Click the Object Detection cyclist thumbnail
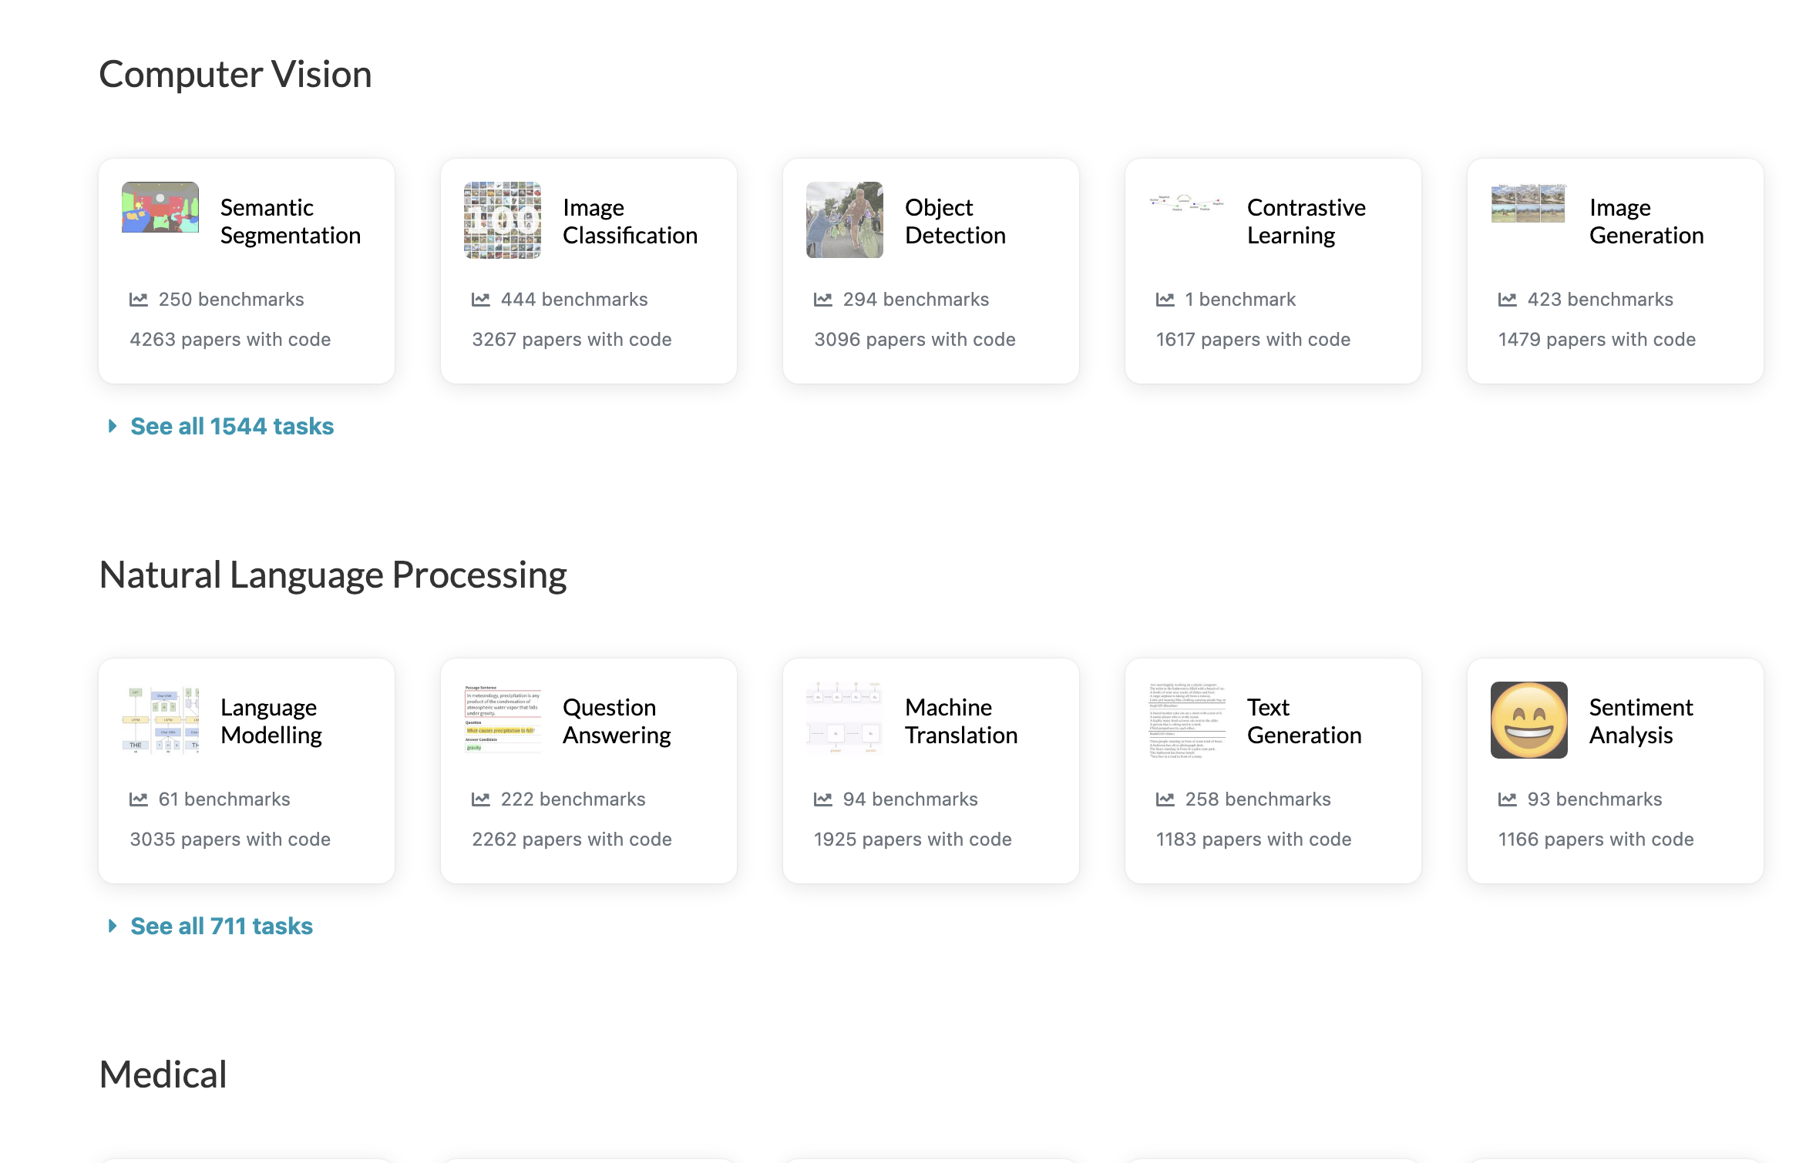 (x=845, y=220)
